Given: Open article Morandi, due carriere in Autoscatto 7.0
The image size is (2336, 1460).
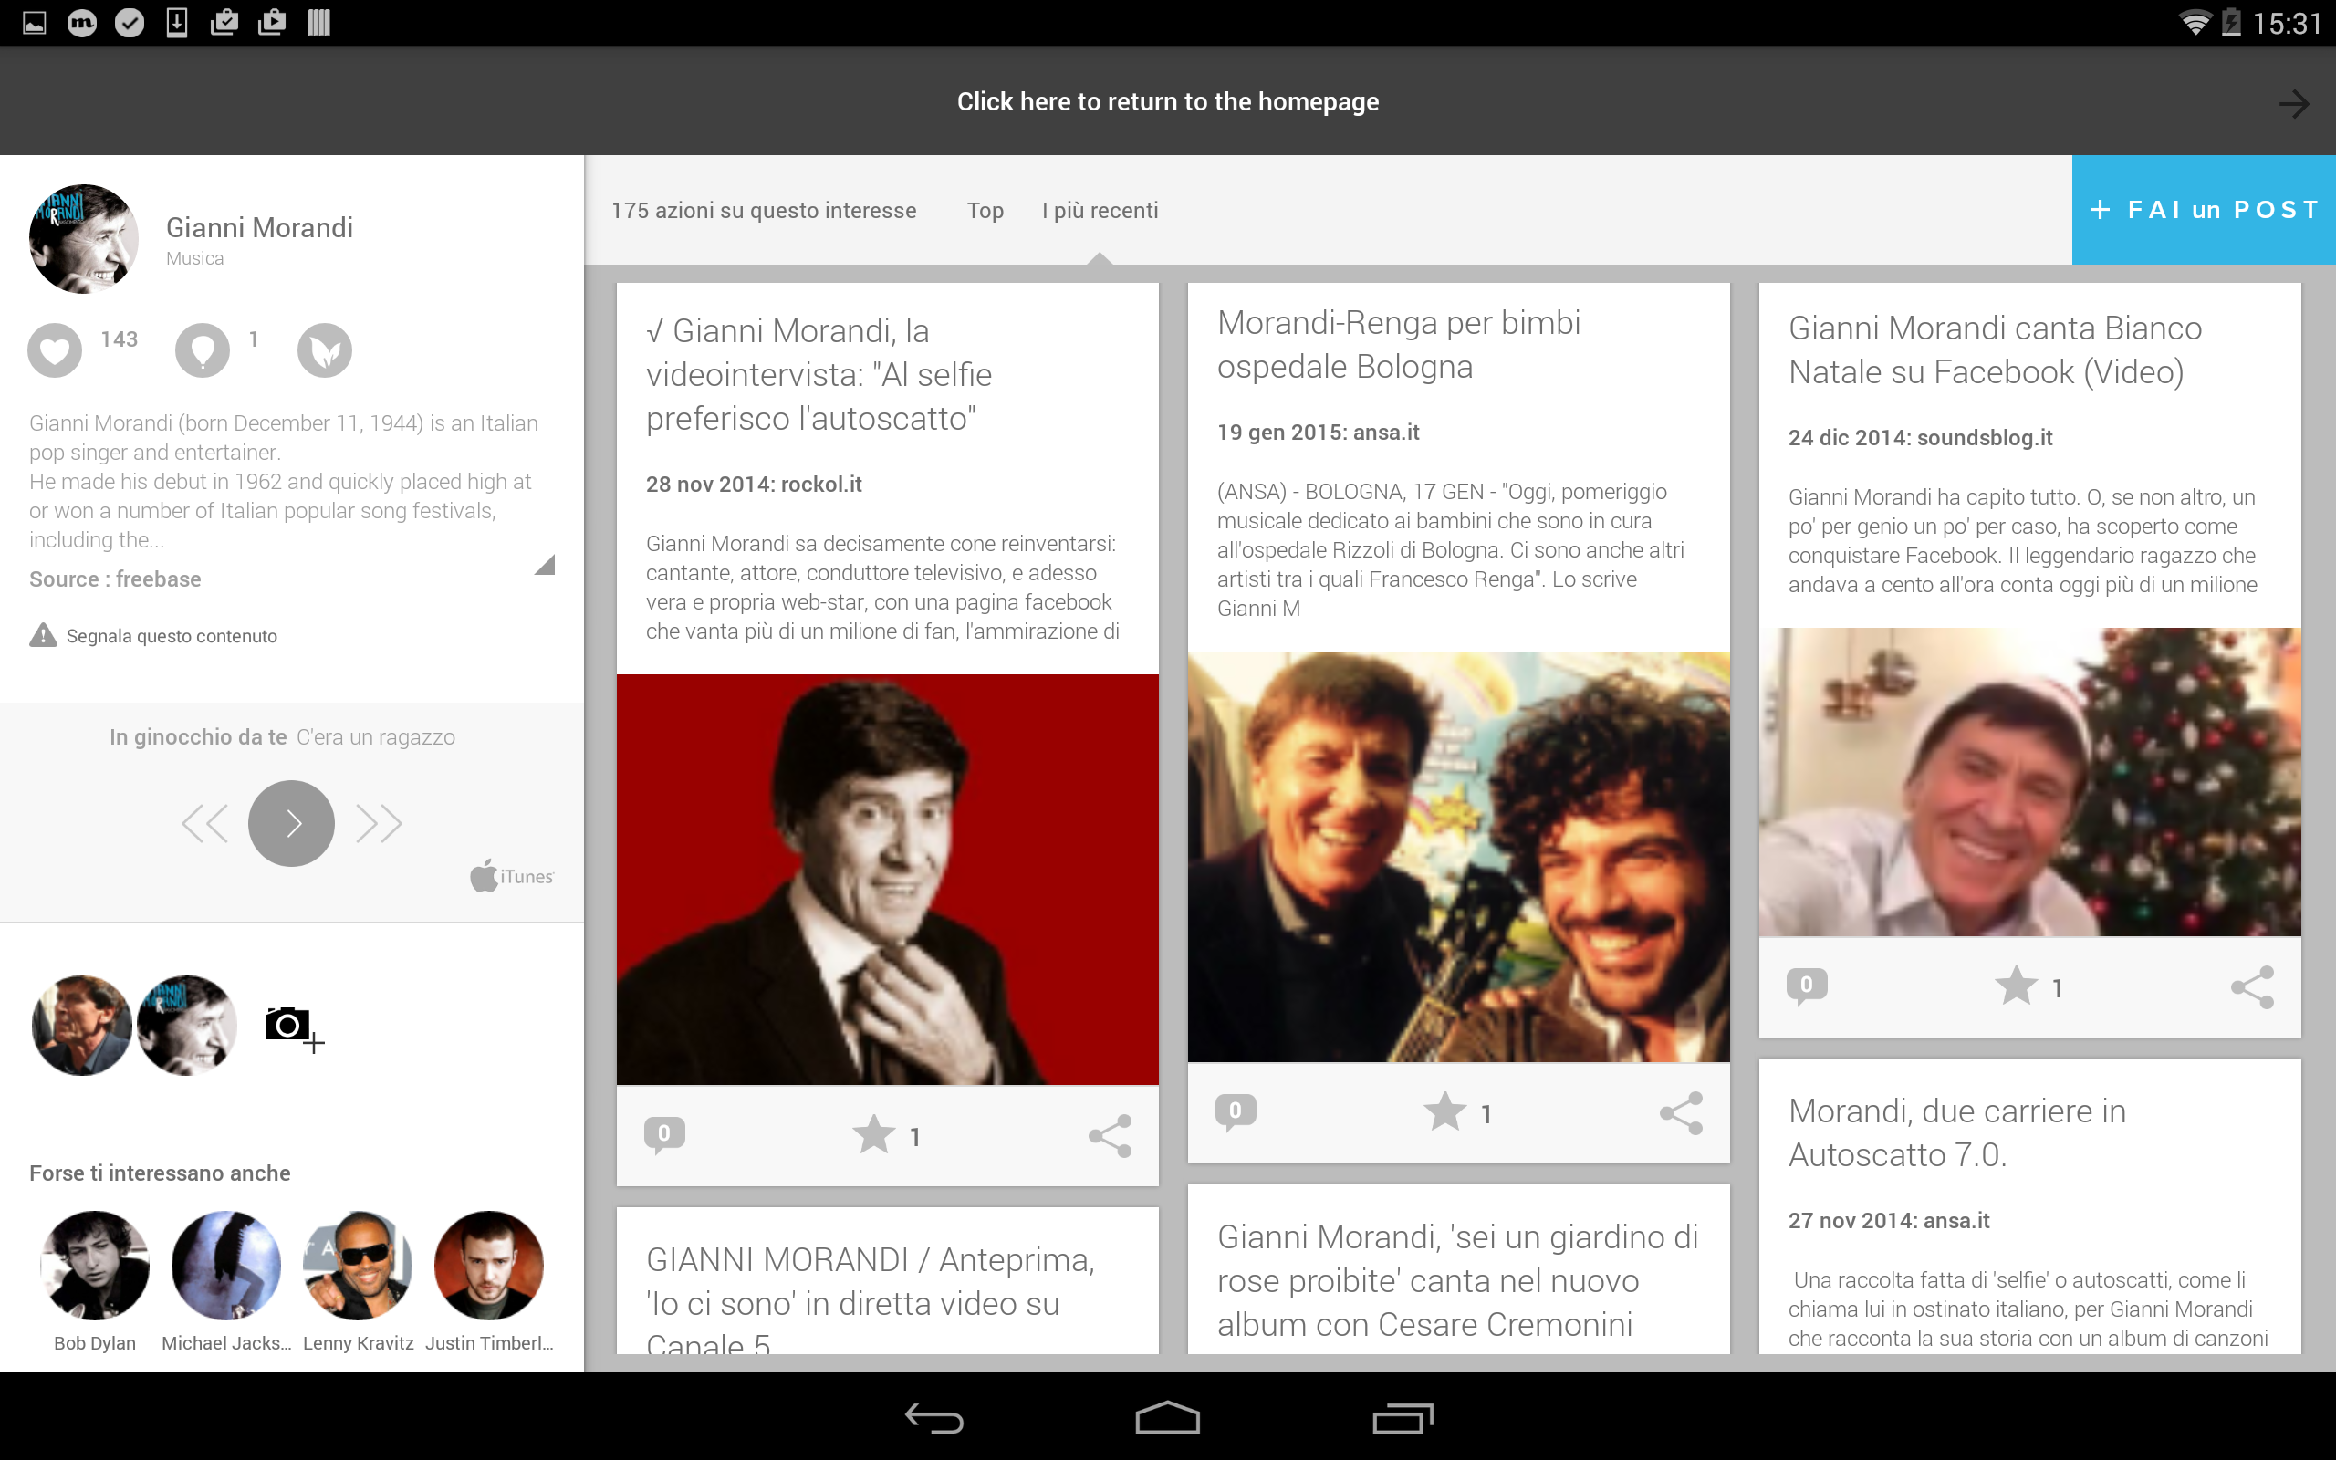Looking at the screenshot, I should [x=1956, y=1131].
